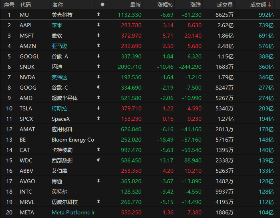Select the 2.62亿 volume value
The height and width of the screenshot is (218, 280).
(226, 25)
